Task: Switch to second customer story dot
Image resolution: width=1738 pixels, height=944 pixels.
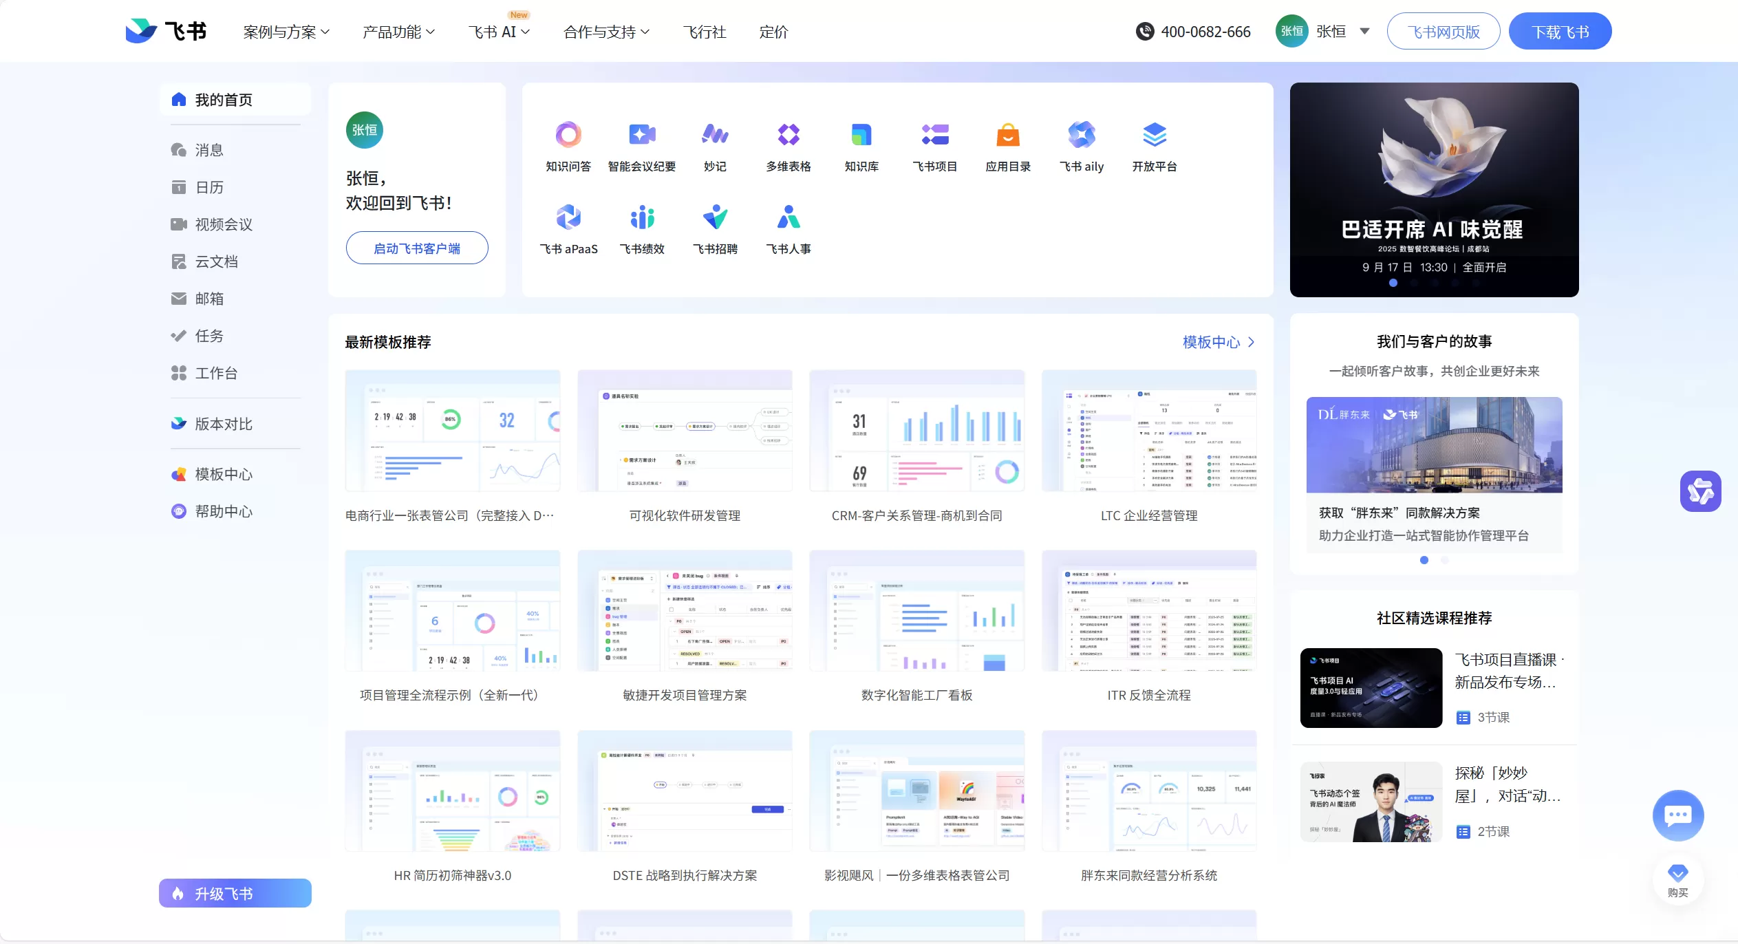Action: pyautogui.click(x=1444, y=560)
